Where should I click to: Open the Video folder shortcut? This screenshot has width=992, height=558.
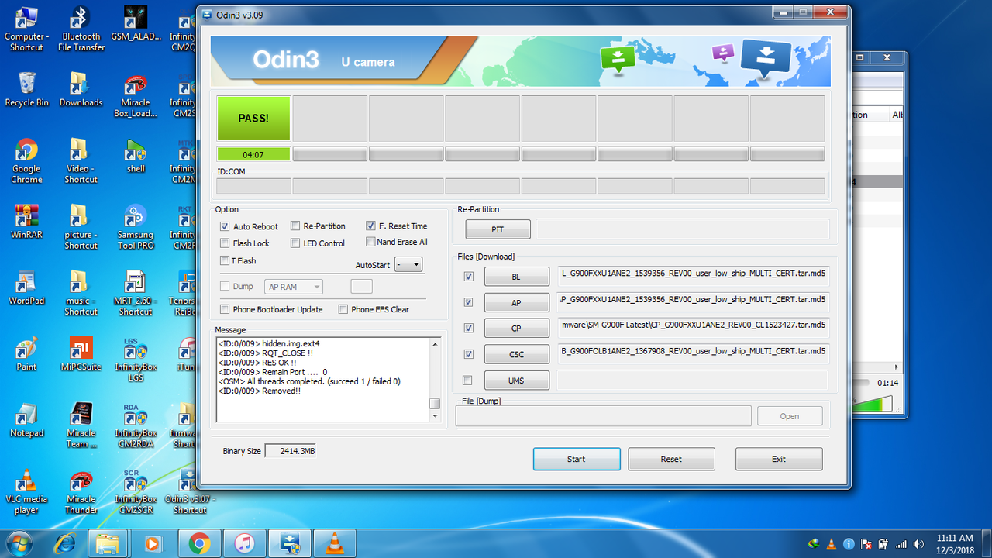pyautogui.click(x=81, y=161)
